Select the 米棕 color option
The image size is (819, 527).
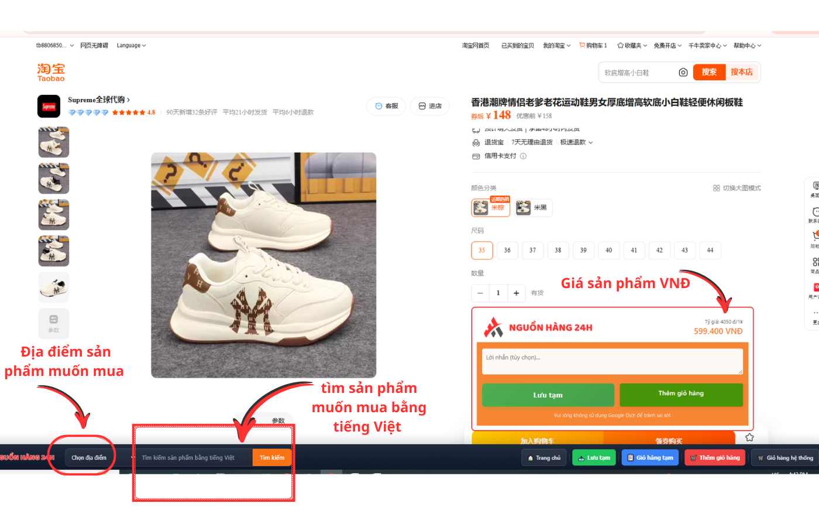click(x=491, y=207)
